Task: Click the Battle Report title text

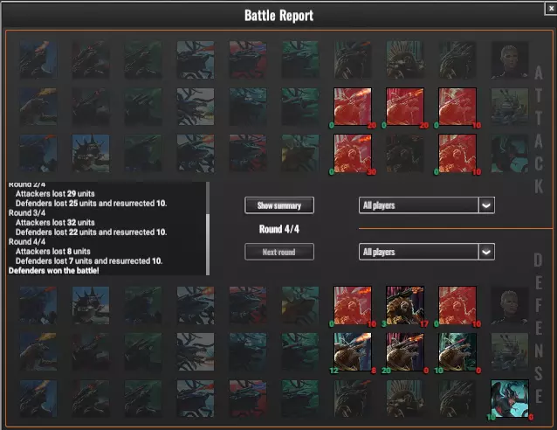Action: coord(278,15)
